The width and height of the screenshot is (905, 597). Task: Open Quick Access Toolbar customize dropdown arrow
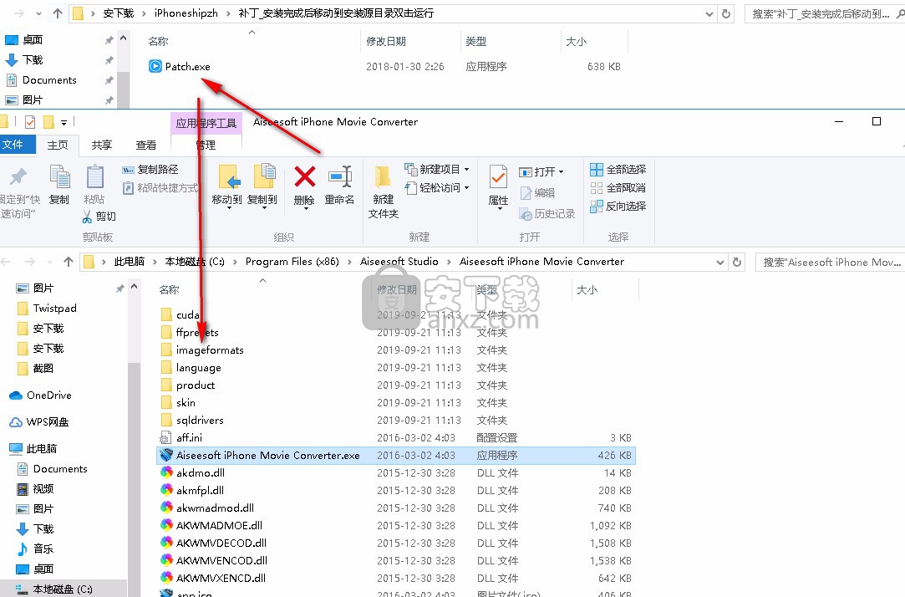64,122
